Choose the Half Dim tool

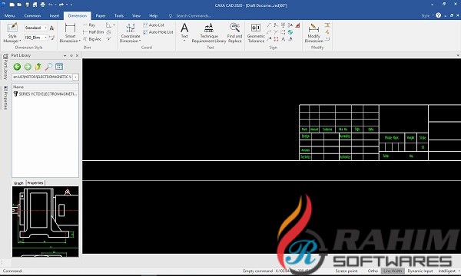tap(93, 32)
